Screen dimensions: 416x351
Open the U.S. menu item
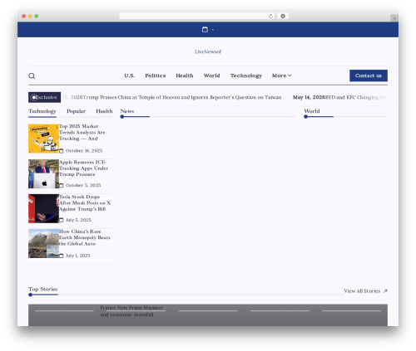(130, 76)
